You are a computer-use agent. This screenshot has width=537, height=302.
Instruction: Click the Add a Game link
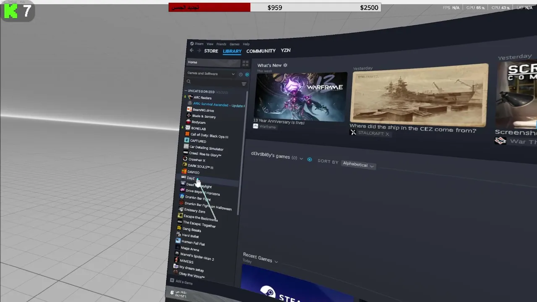coord(184,282)
